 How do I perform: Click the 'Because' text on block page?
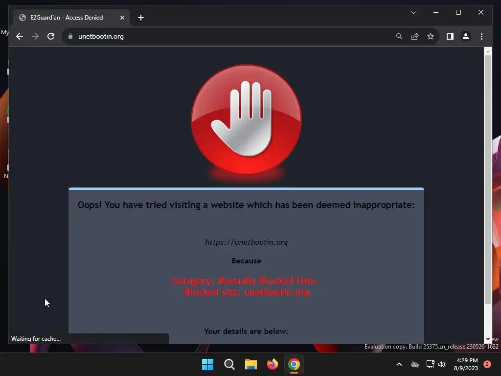[x=246, y=261]
